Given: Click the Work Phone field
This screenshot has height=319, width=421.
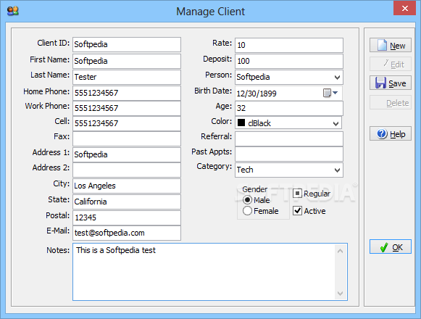Looking at the screenshot, I should pos(127,108).
